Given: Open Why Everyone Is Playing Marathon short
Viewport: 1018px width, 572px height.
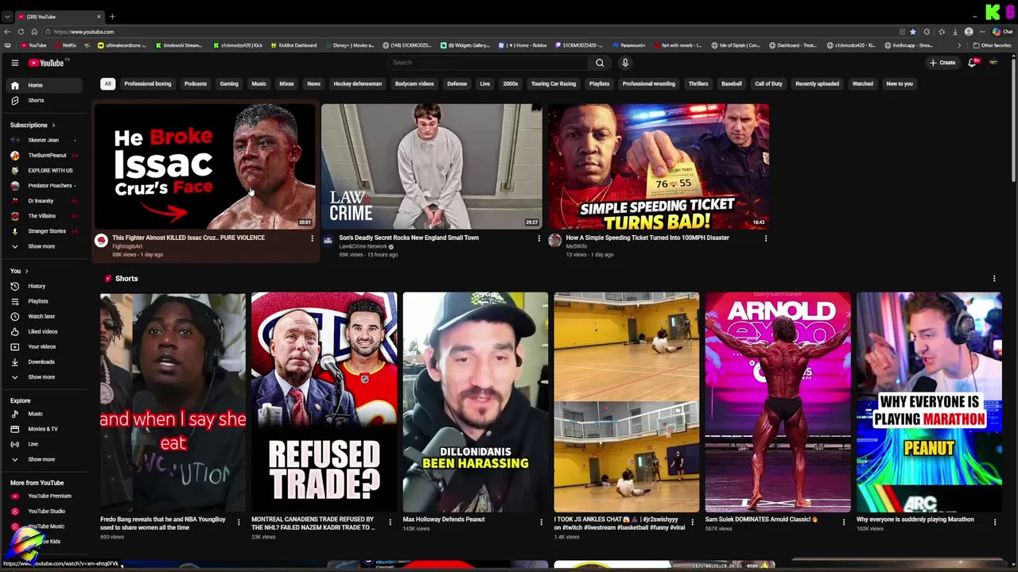Looking at the screenshot, I should tap(929, 402).
